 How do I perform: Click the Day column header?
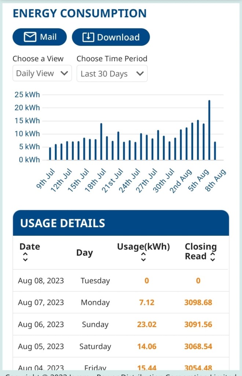coord(84,253)
